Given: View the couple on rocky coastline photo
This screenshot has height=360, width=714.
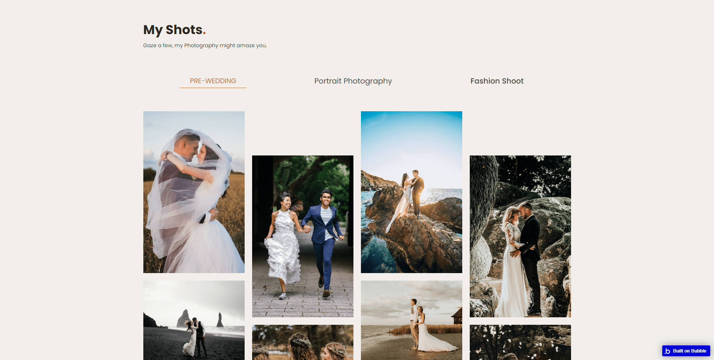Looking at the screenshot, I should coord(411,192).
